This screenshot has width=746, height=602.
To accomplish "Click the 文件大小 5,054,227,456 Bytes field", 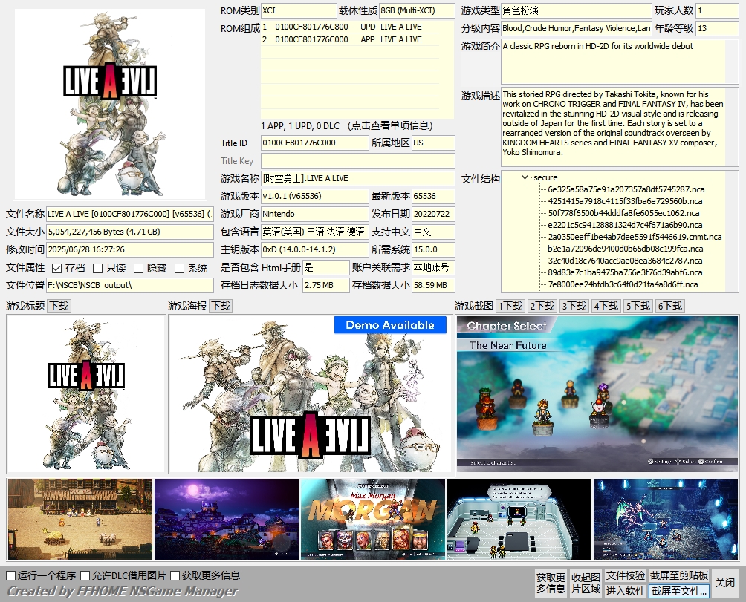I will coord(130,232).
